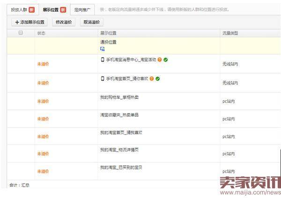The image size is (281, 198).
Task: Click the 我的购物车_掌柜热卖 position name
Action: point(119,97)
